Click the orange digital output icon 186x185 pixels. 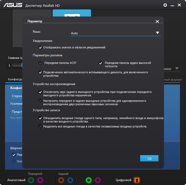(137, 180)
